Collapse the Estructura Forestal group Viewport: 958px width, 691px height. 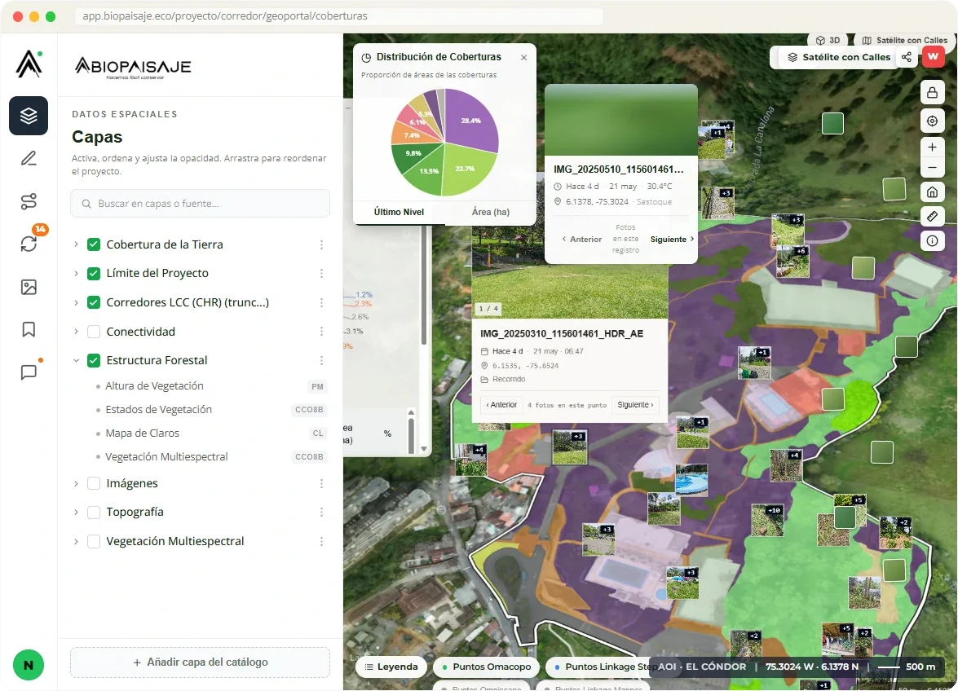click(x=76, y=361)
